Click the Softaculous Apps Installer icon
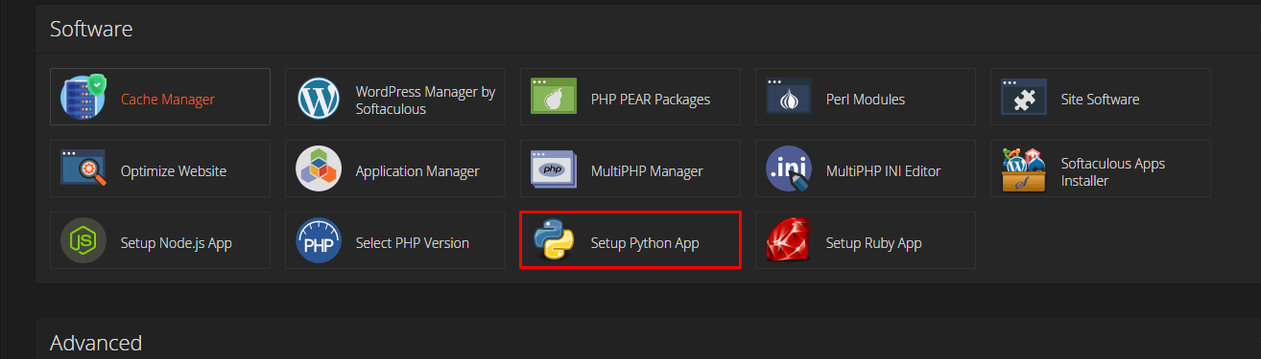The image size is (1261, 359). pos(1024,169)
